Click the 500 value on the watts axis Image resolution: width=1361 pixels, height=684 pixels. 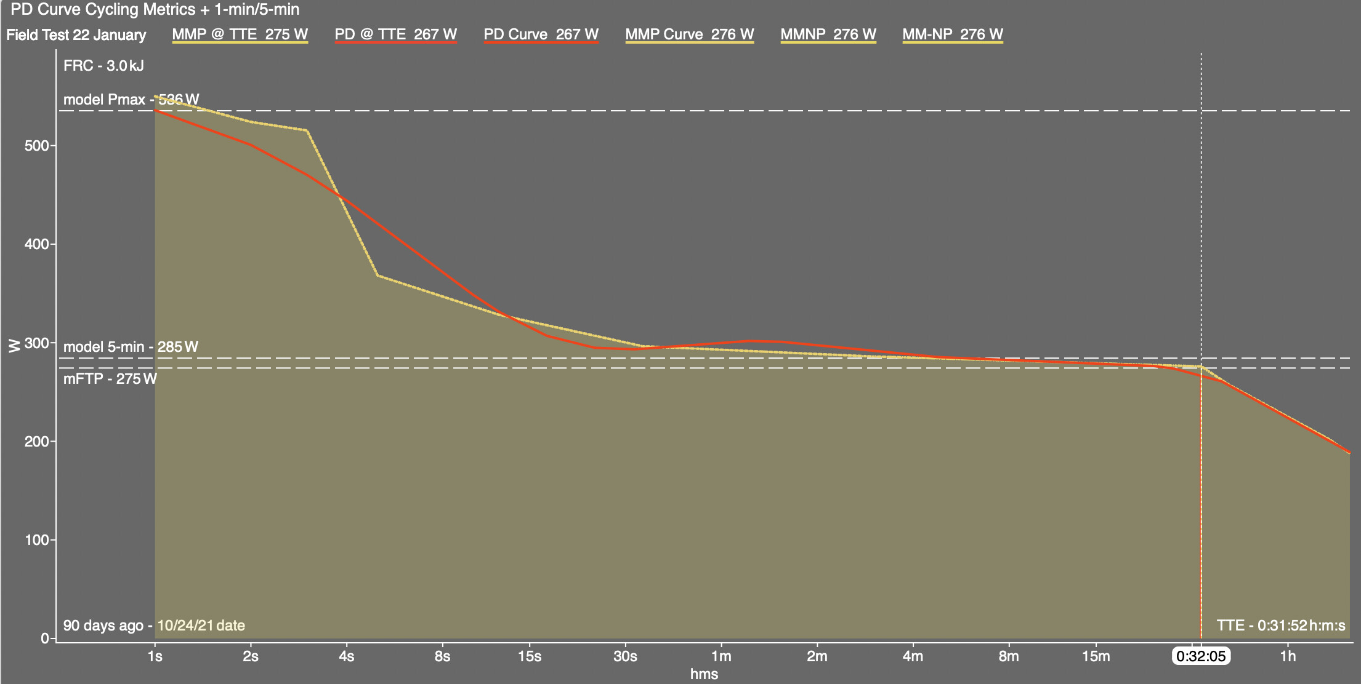coord(36,146)
